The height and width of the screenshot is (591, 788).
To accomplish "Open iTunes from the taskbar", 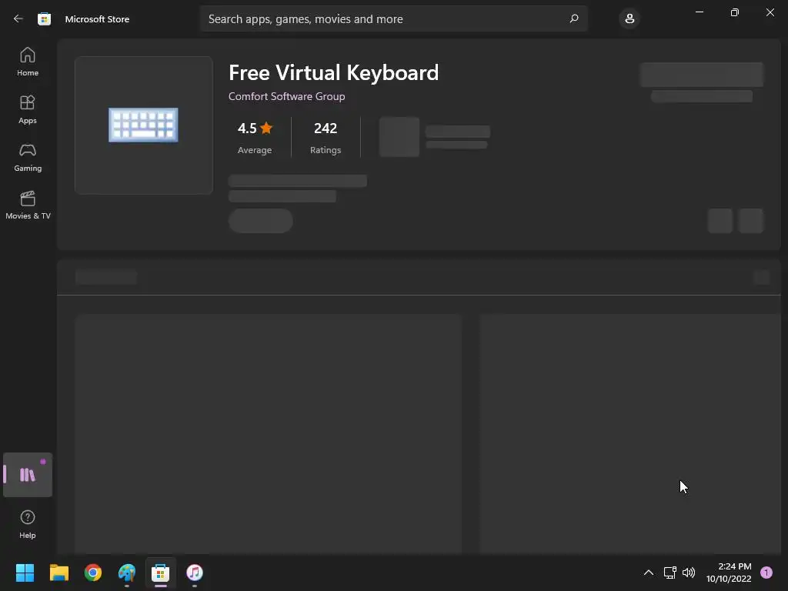I will [195, 573].
